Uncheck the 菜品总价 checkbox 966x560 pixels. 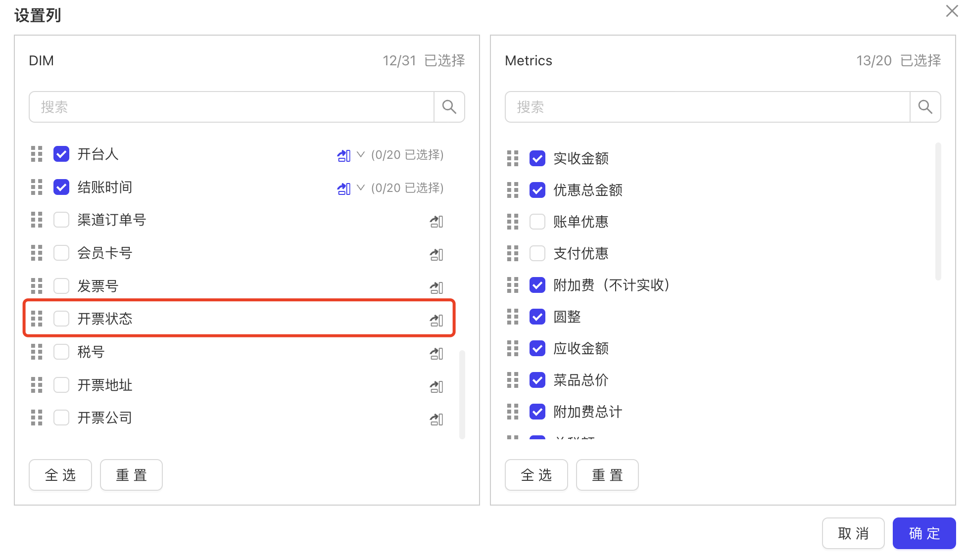click(x=537, y=380)
